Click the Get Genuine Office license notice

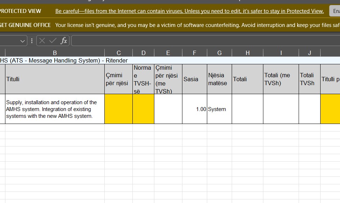(197, 25)
